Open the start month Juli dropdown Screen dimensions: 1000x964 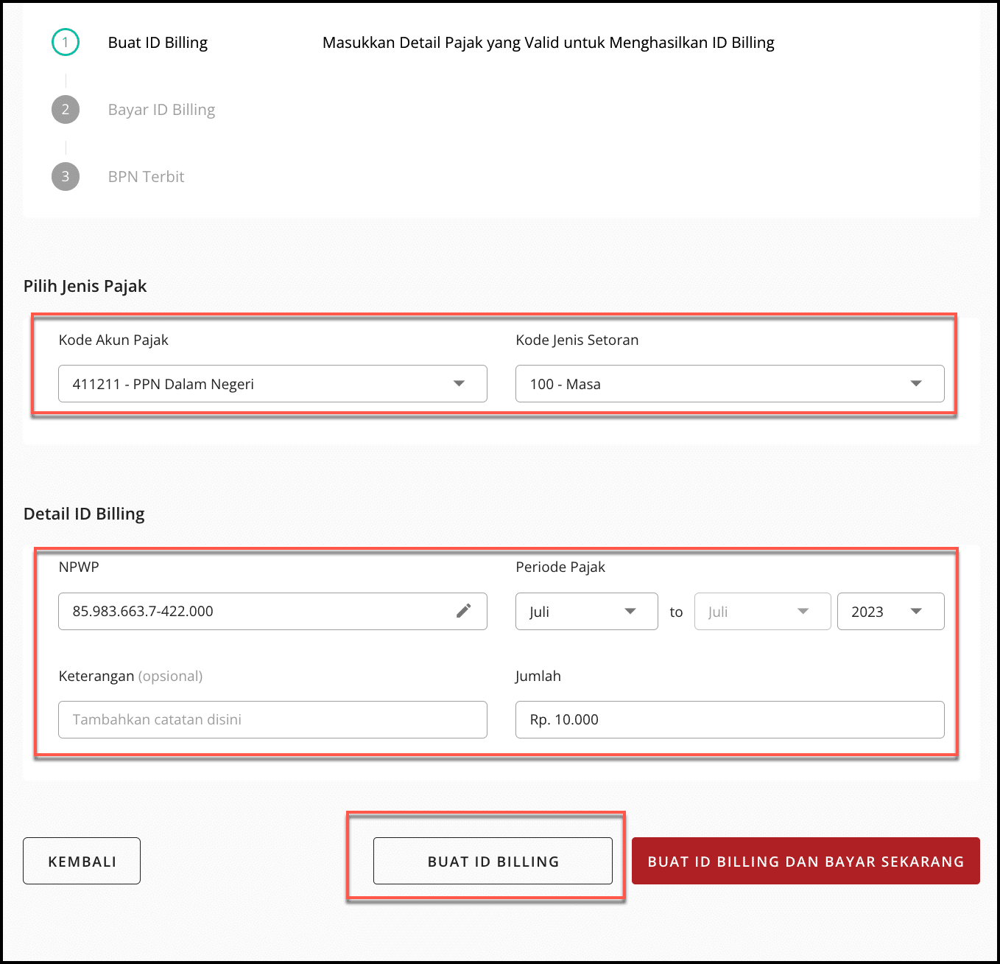tap(586, 611)
